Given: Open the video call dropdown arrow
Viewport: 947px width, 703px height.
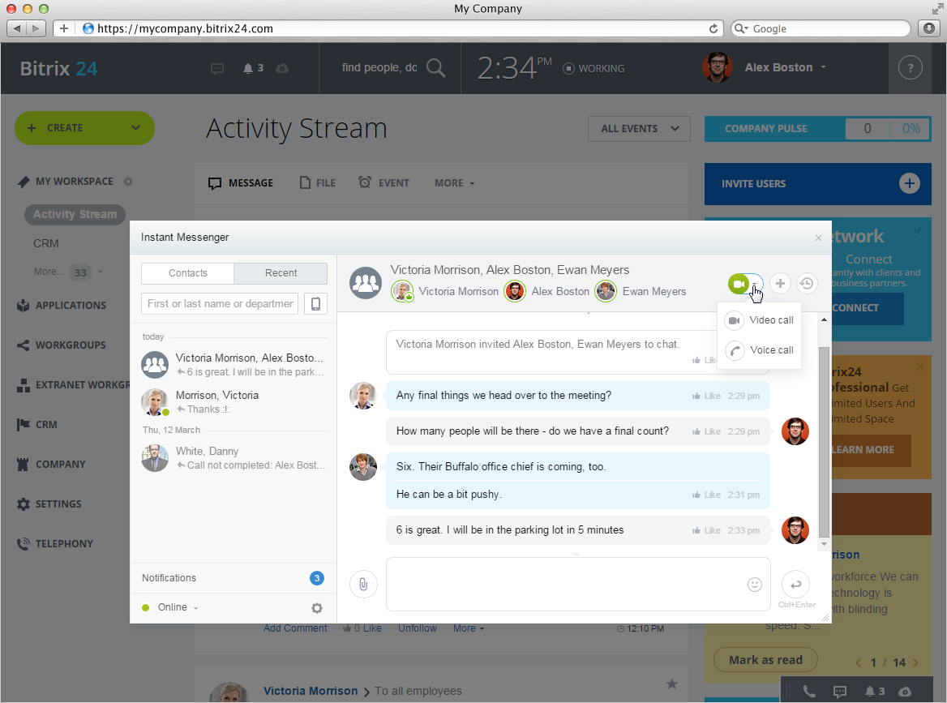Looking at the screenshot, I should tap(755, 284).
